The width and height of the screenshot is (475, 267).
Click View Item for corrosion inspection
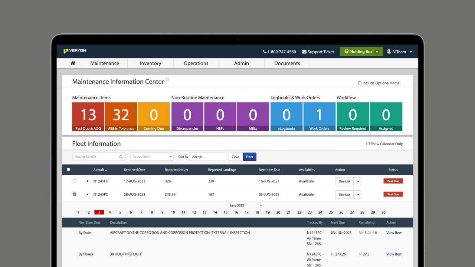point(394,233)
